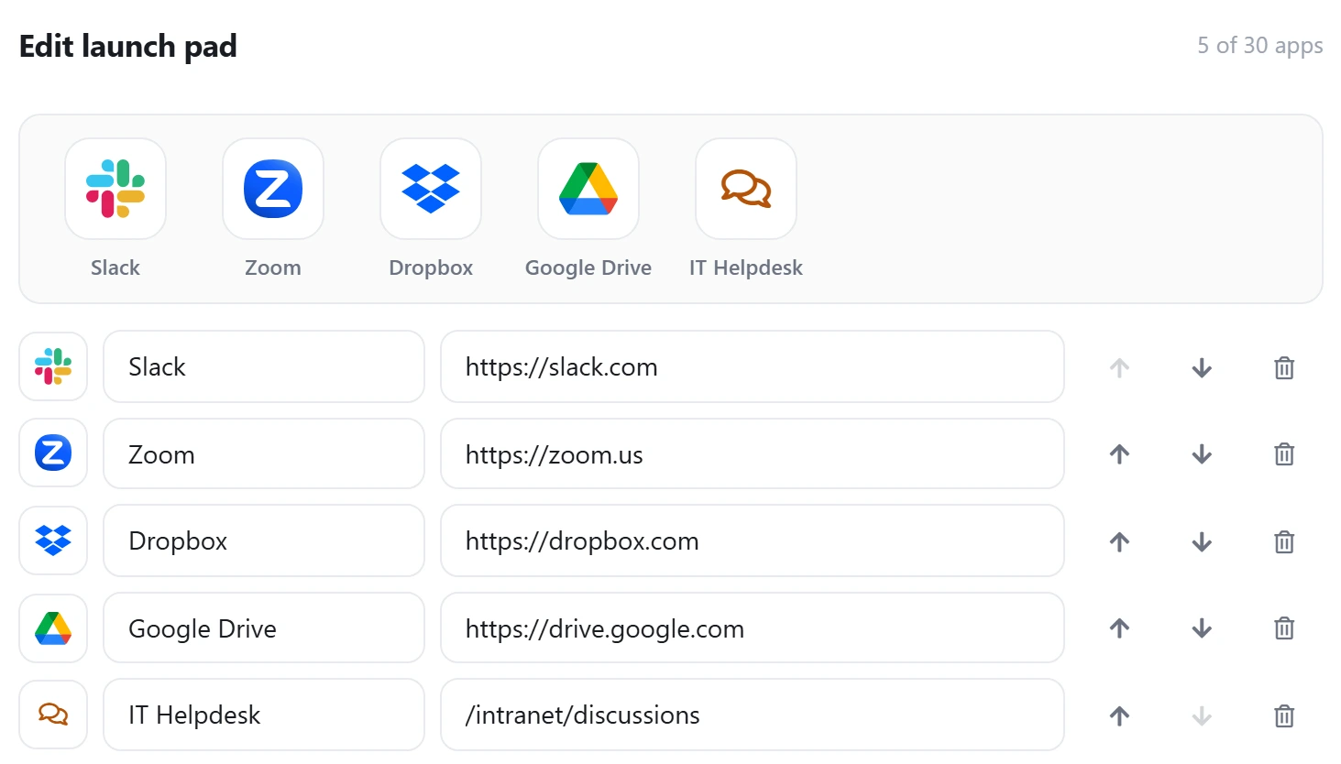
Task: Edit the Zoom name field
Action: pos(264,454)
